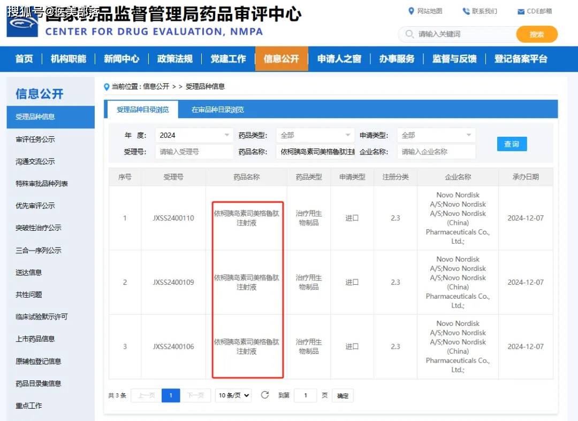Image resolution: width=578 pixels, height=421 pixels.
Task: Click the 企业名称 input field
Action: click(436, 152)
